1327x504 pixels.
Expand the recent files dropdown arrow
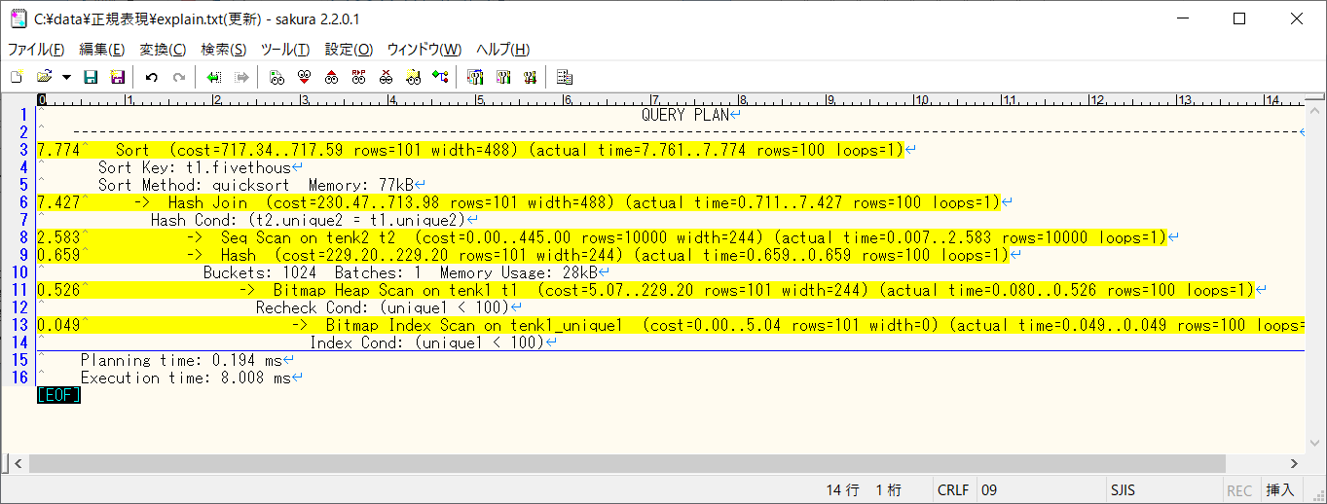click(x=66, y=77)
